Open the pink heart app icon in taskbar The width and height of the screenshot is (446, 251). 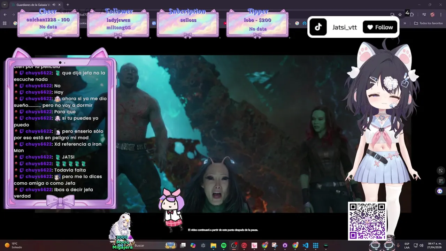coord(254,245)
